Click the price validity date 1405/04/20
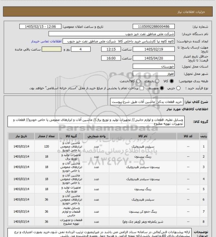Image resolution: width=216 pixels, height=237 pixels. pyautogui.click(x=154, y=58)
